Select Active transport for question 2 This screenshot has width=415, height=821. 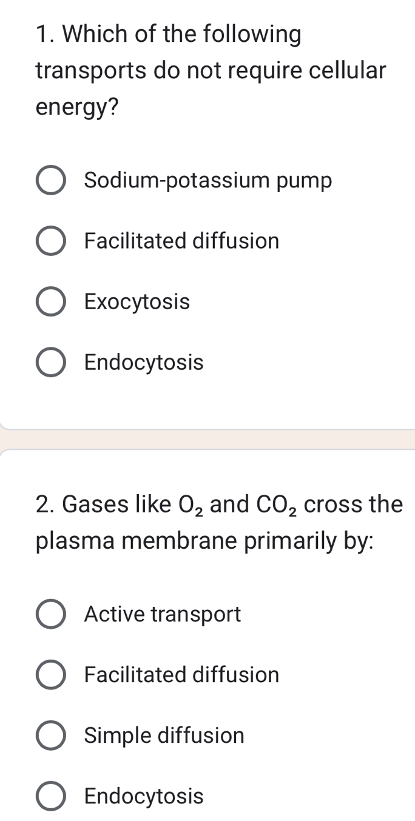[x=52, y=614]
